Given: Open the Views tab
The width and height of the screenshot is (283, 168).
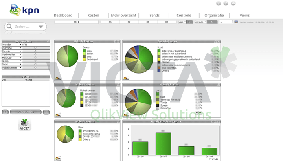Looking at the screenshot, I should tap(244, 16).
